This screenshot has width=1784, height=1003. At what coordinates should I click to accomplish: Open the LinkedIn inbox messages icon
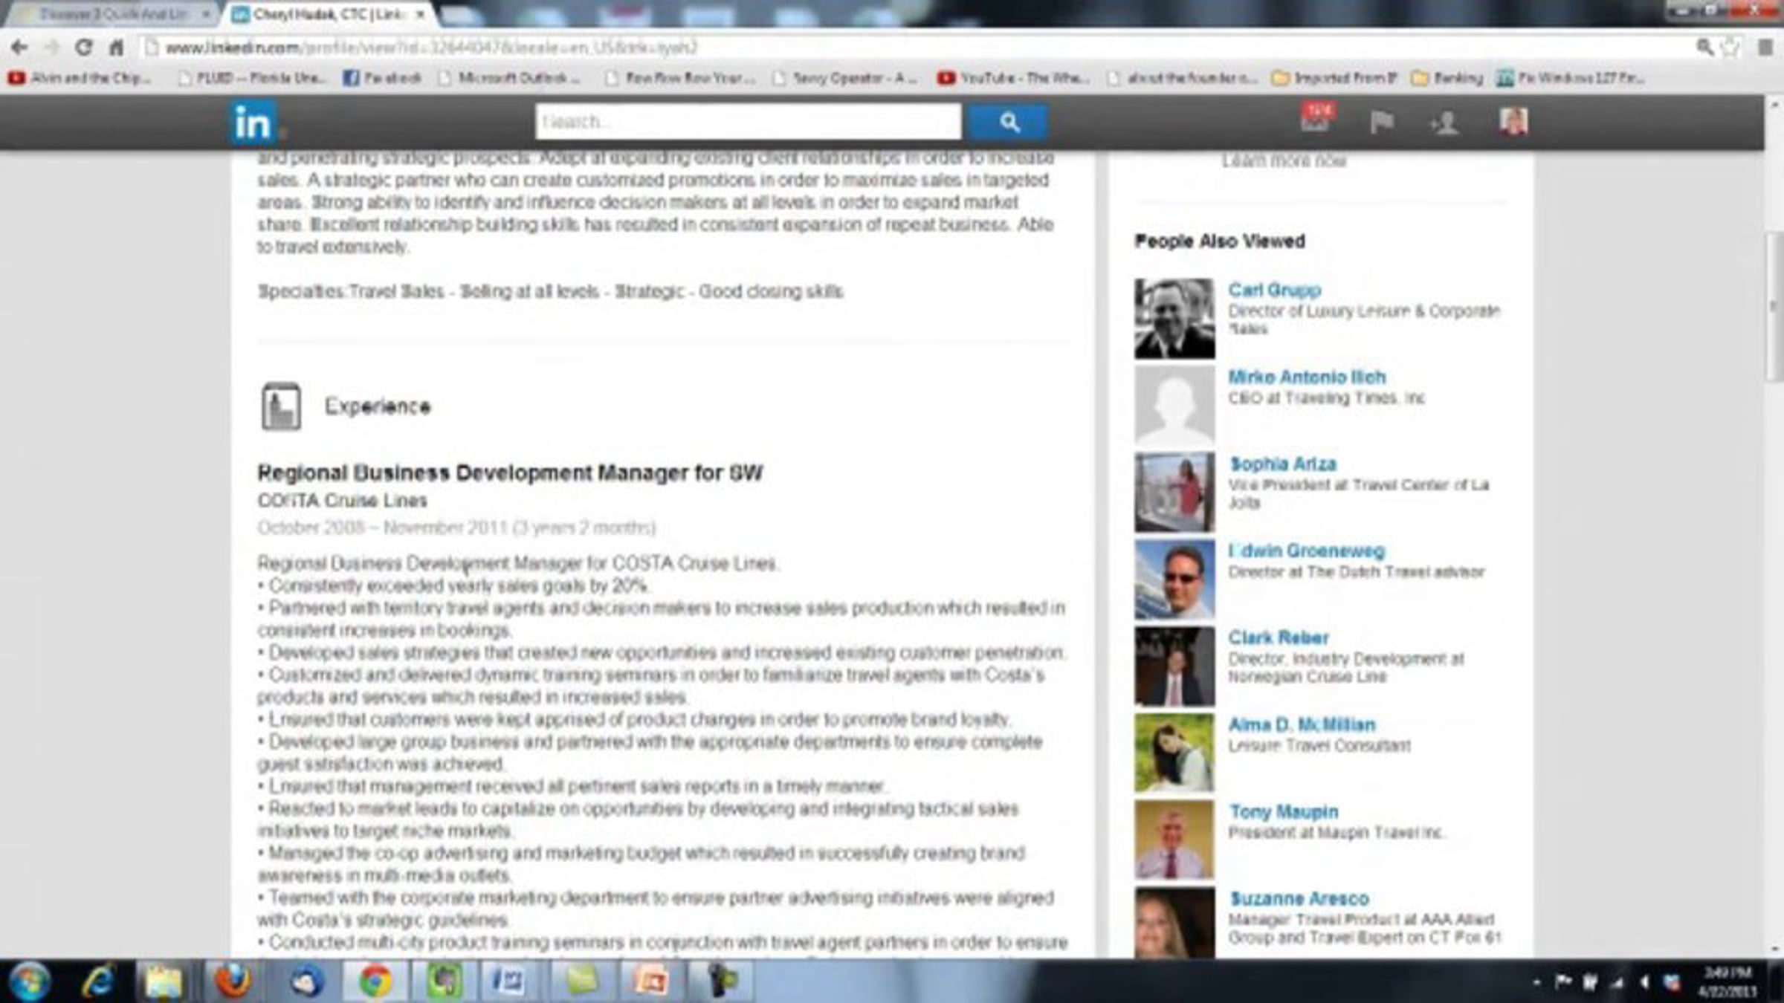tap(1316, 120)
